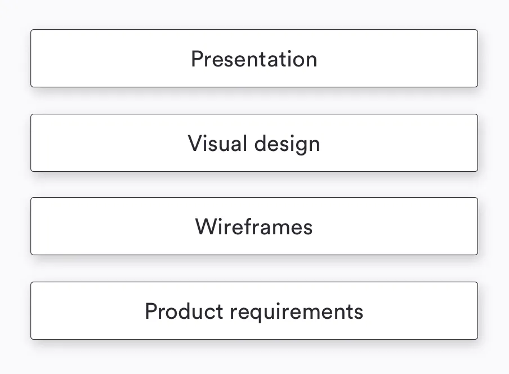Click the Wireframes text label
Viewport: 509px width, 374px height.
click(254, 226)
